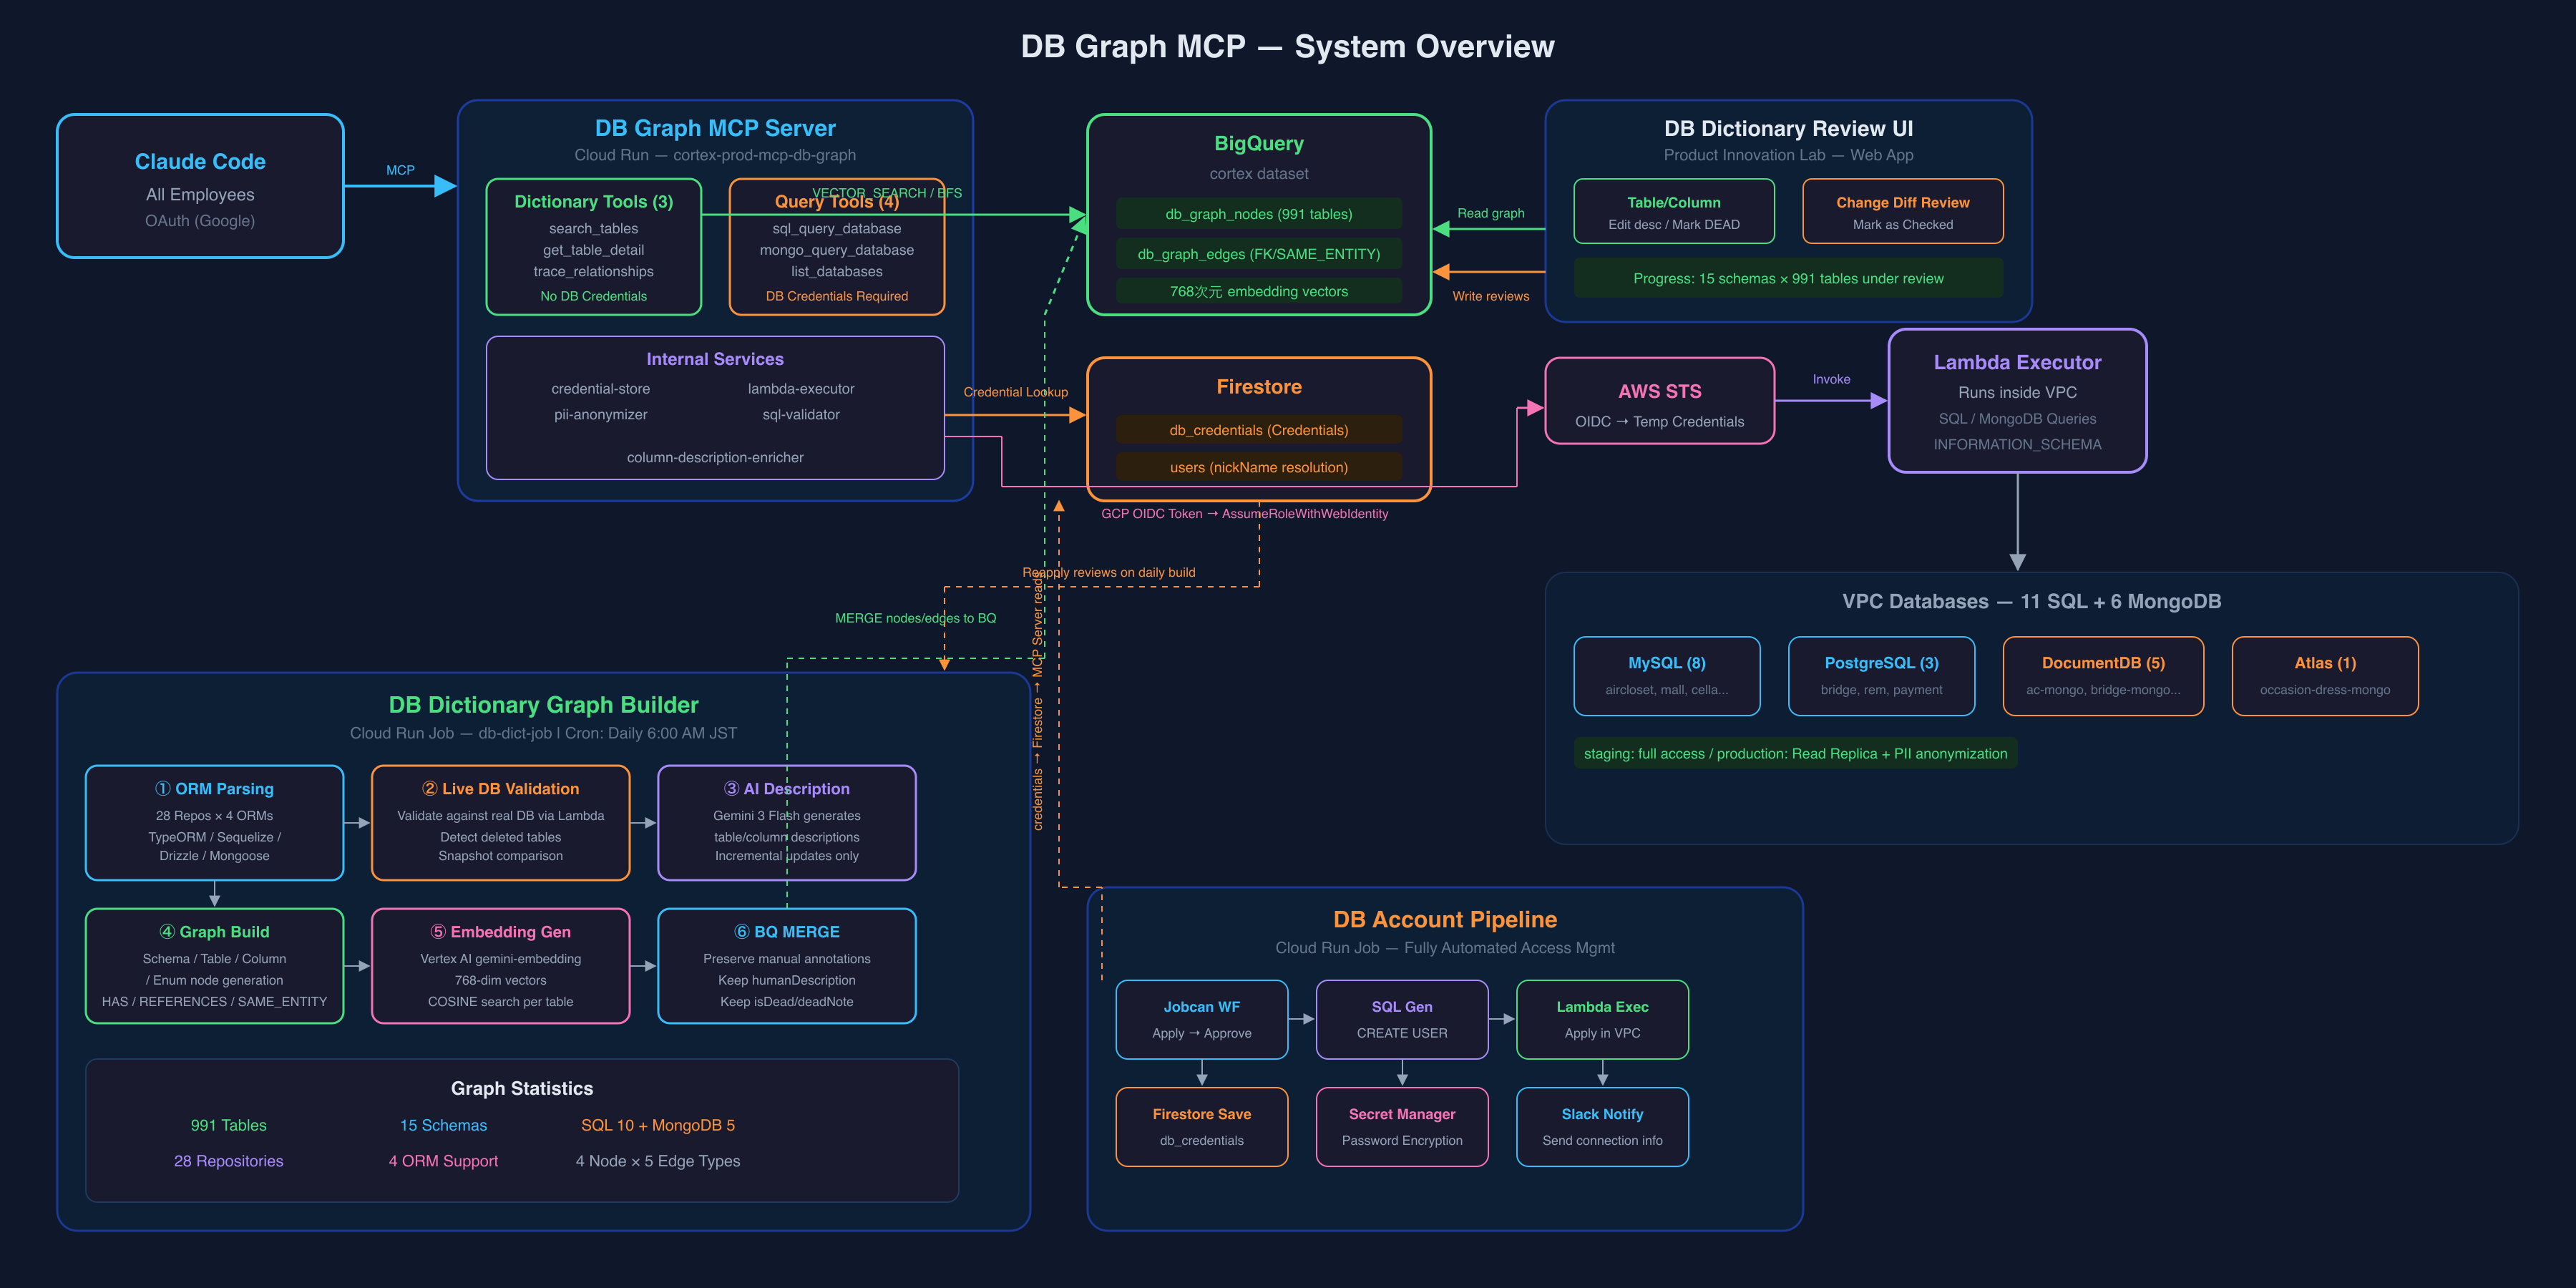Click the lambda-executor text
Viewport: 2576px width, 1288px height.
tap(801, 388)
